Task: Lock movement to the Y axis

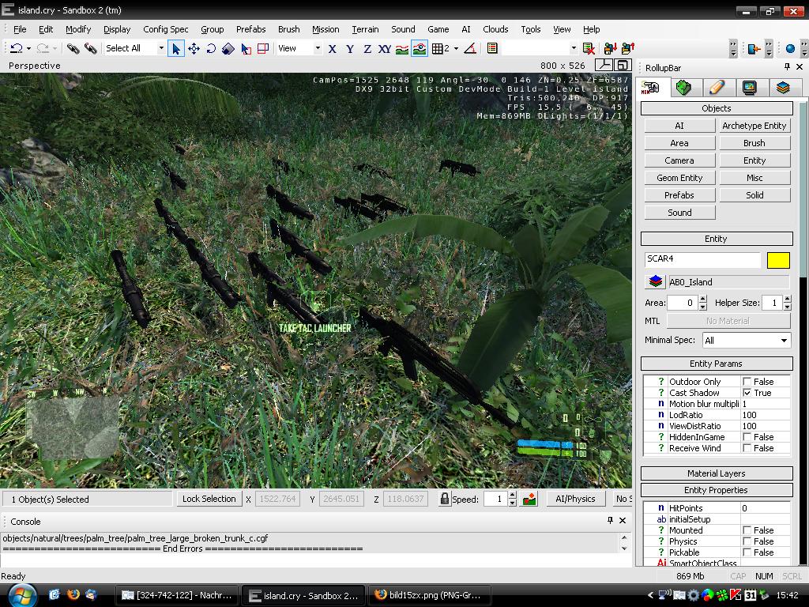Action: coord(350,48)
